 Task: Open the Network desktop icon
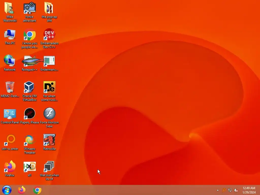tap(10, 61)
